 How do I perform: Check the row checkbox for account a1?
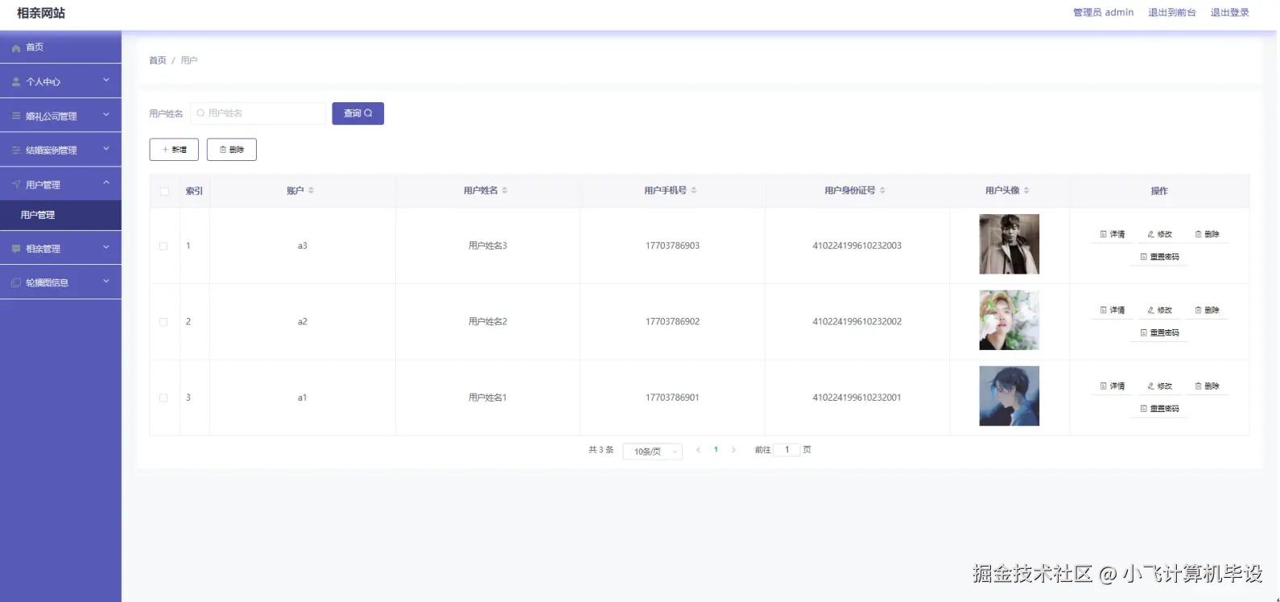pyautogui.click(x=163, y=398)
